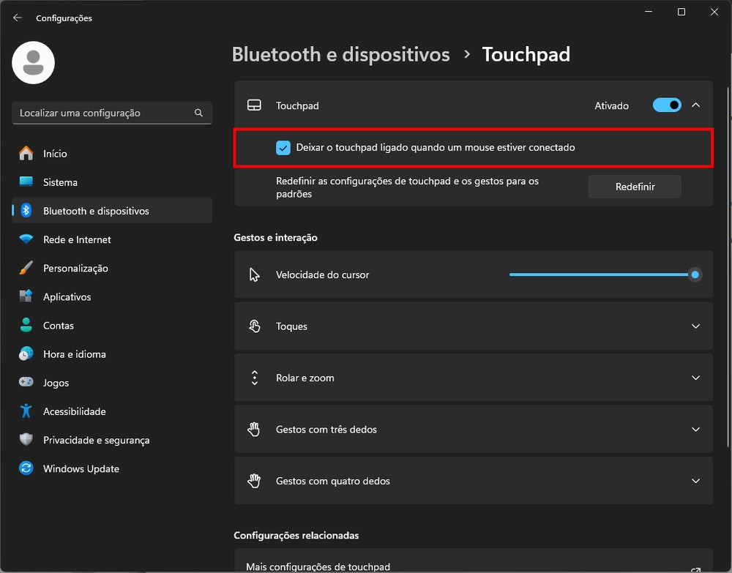Click the Privacidade e segurança shield icon
Viewport: 732px width, 573px height.
pos(26,440)
